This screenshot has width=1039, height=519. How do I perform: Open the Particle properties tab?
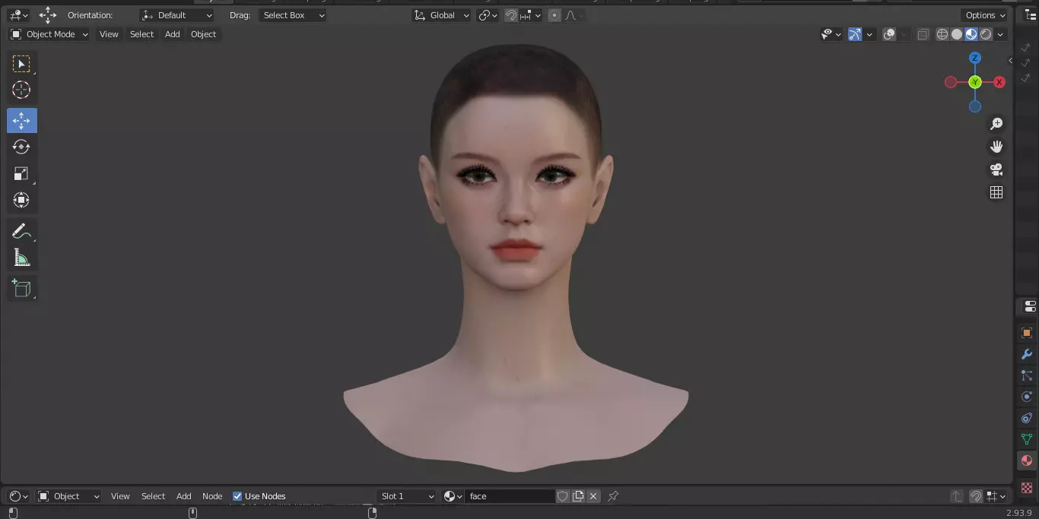[1027, 375]
